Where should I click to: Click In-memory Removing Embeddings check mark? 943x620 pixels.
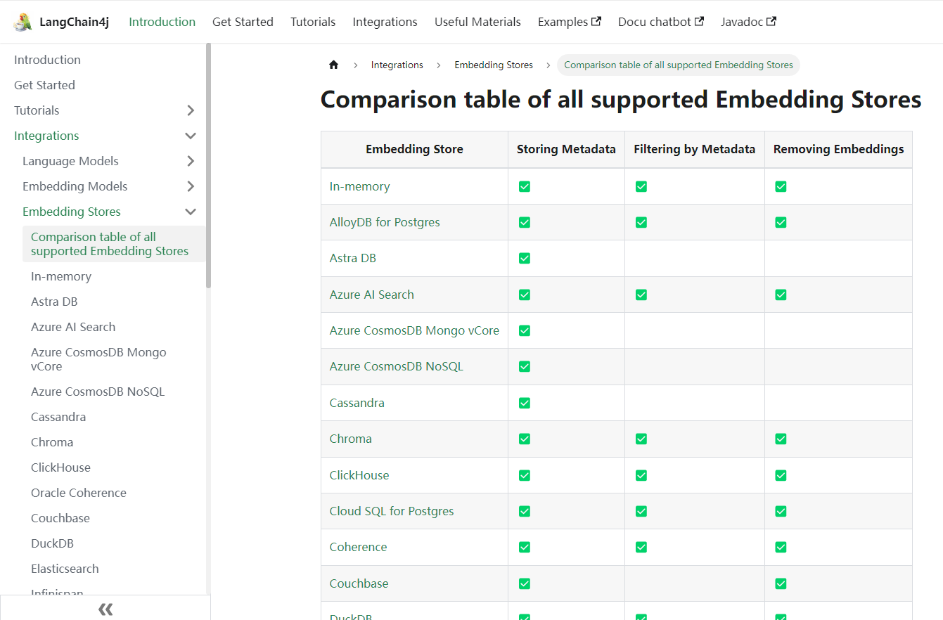[x=781, y=186]
